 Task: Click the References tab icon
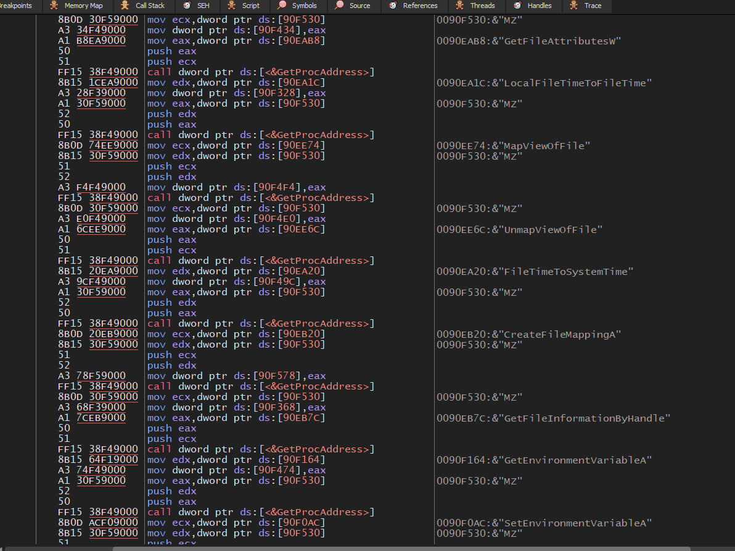point(393,6)
